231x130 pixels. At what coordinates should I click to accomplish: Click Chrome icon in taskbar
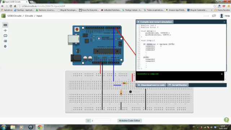coord(39,127)
